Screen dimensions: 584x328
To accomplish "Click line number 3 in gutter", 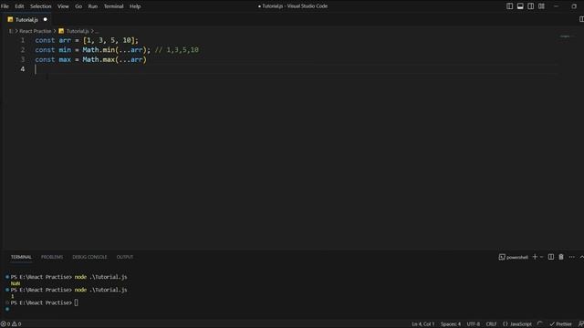I will click(x=23, y=59).
